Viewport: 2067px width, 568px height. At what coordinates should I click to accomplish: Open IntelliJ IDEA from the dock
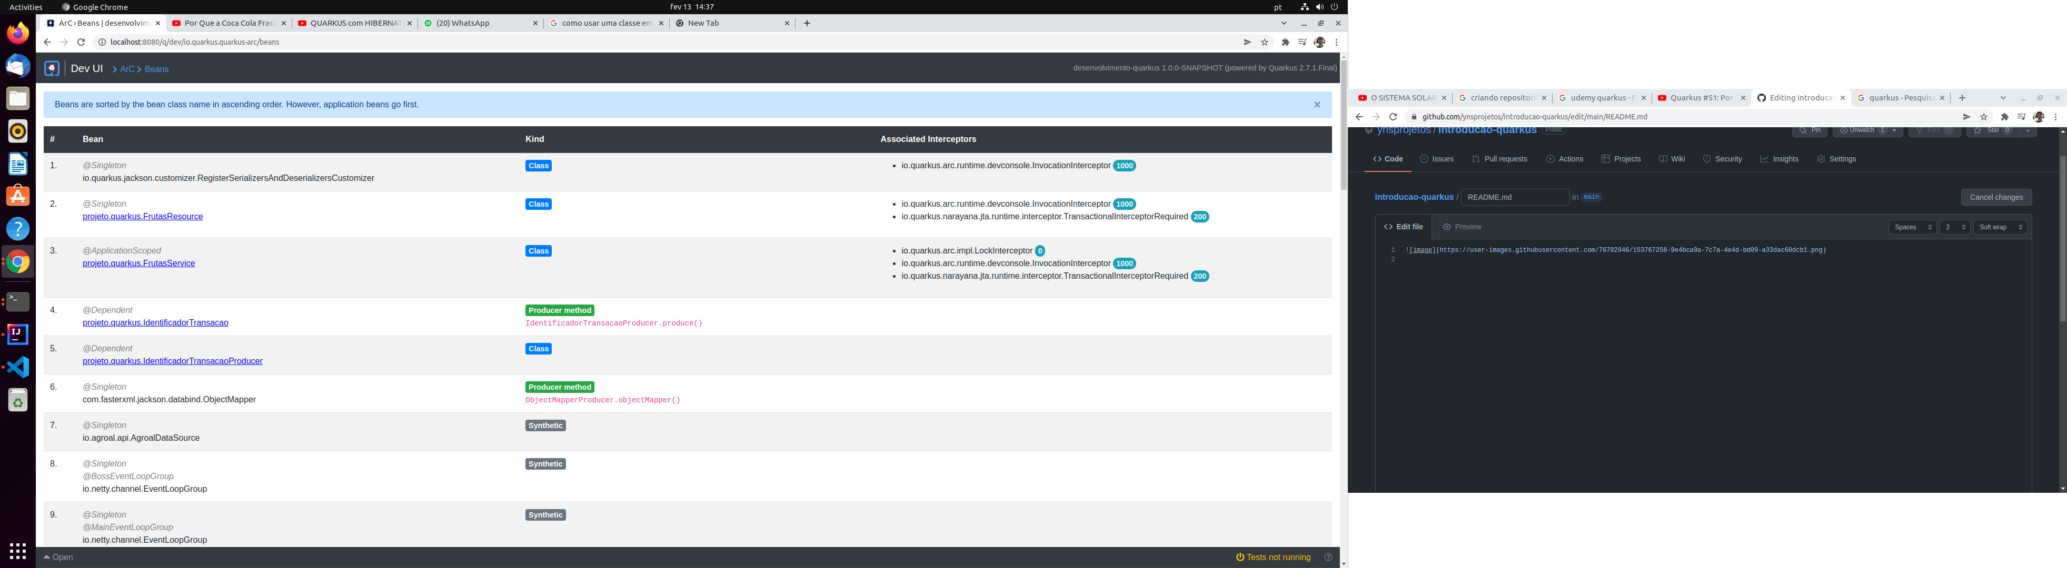click(18, 334)
